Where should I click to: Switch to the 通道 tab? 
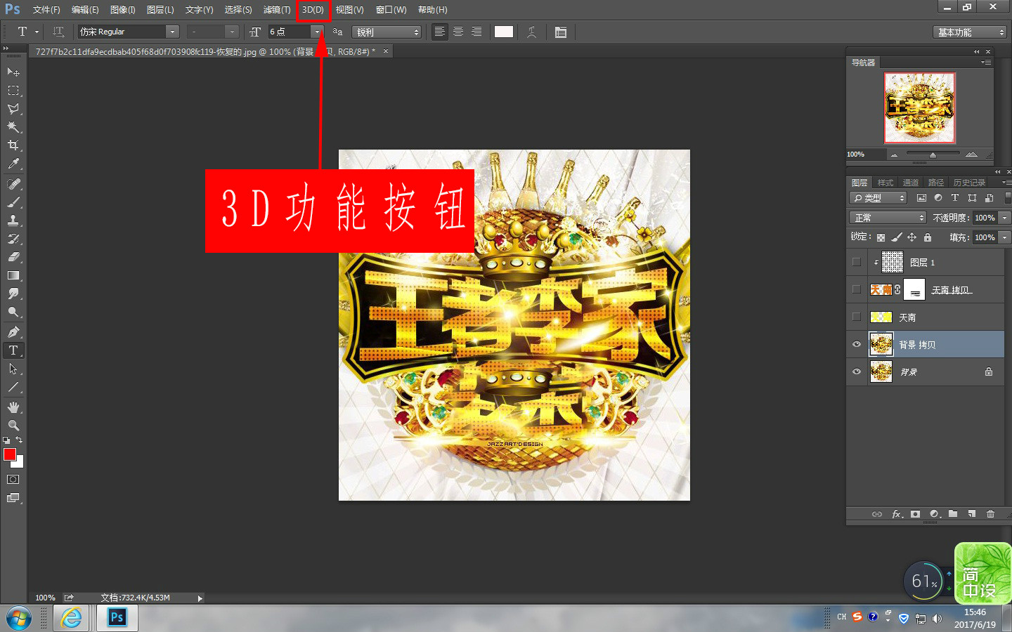[x=910, y=183]
